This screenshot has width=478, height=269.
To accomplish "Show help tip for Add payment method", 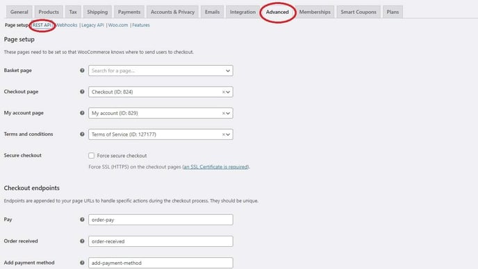I will [82, 263].
